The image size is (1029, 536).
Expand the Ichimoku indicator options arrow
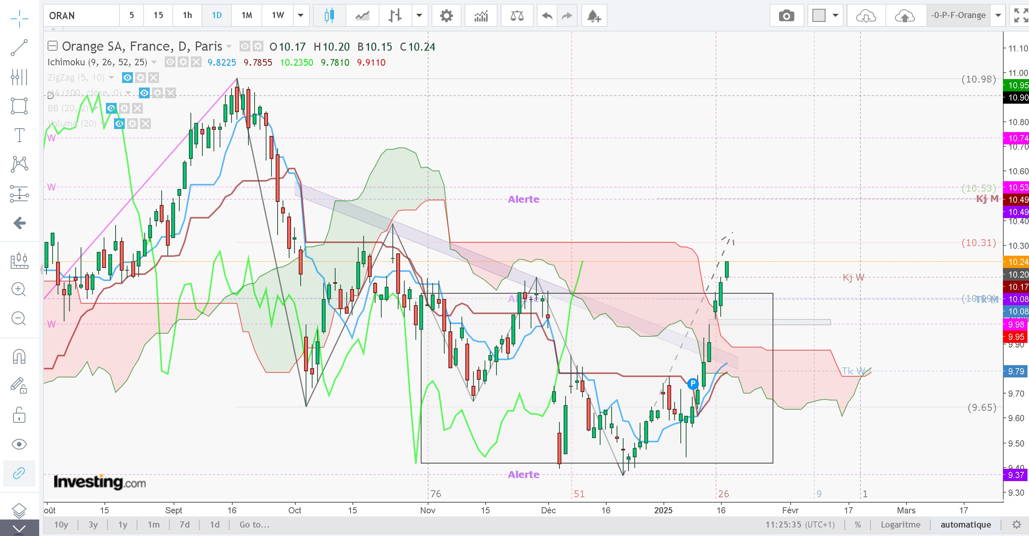click(x=154, y=62)
